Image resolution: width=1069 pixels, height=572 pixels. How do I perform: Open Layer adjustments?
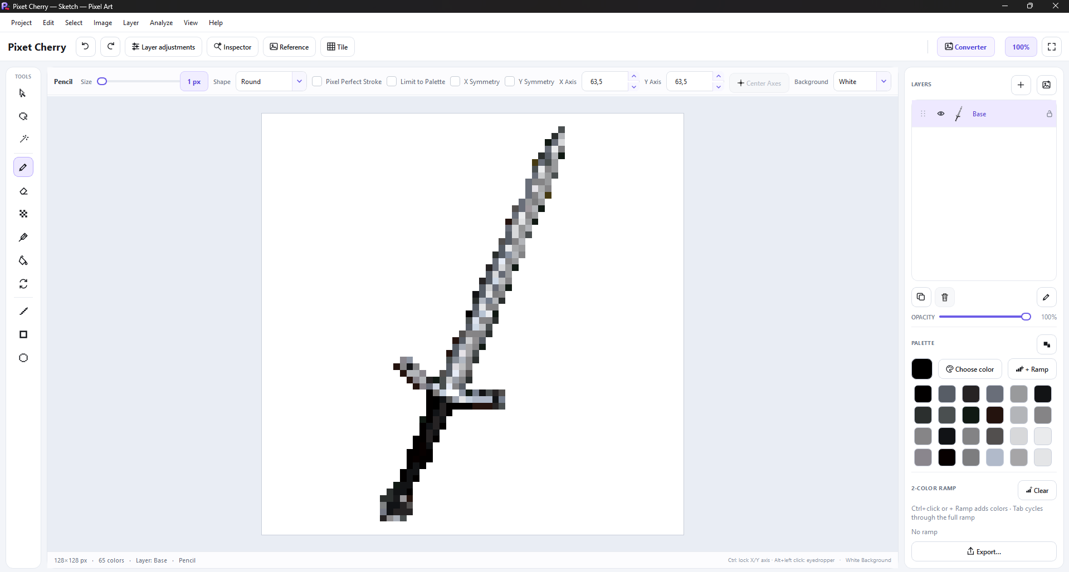[x=163, y=47]
